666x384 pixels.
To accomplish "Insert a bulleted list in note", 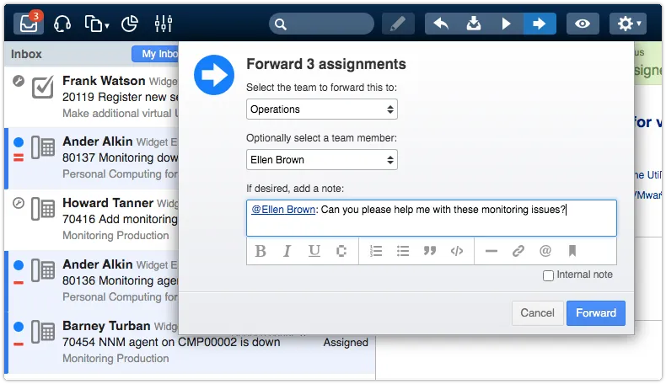I will [x=403, y=251].
